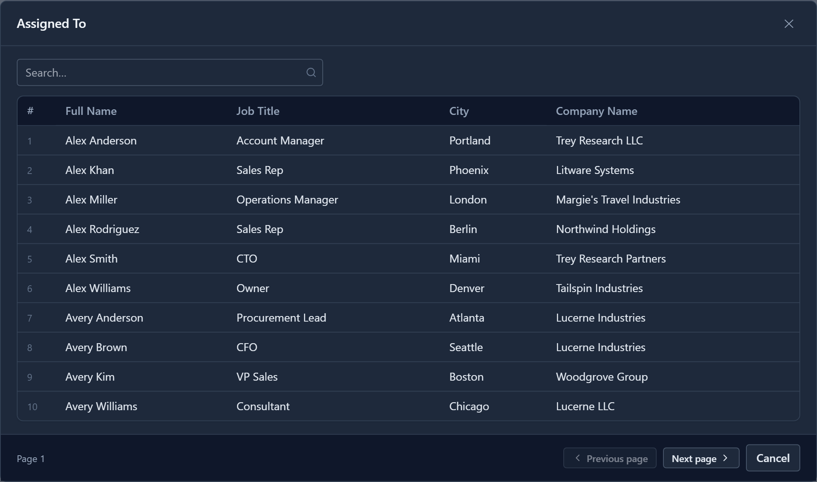
Task: Click Trey Research Partners cell
Action: (x=611, y=259)
